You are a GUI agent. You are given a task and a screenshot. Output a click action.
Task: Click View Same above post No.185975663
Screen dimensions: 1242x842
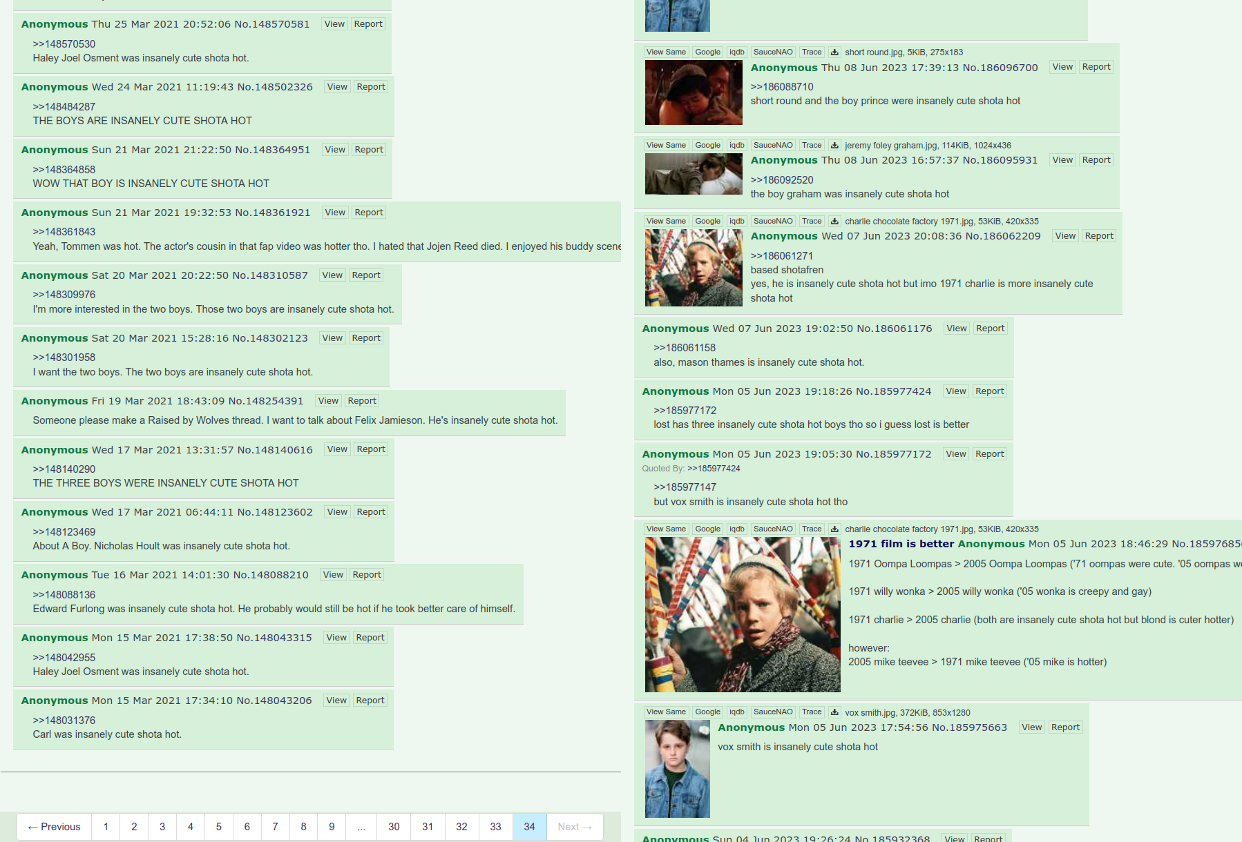[x=666, y=712]
